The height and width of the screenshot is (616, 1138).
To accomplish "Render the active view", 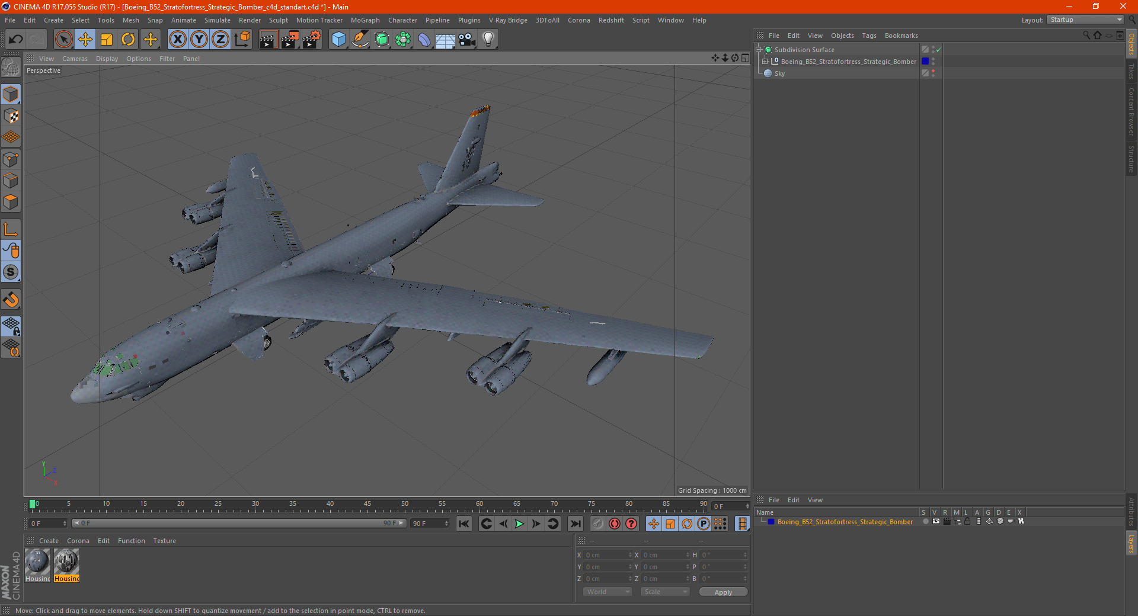I will [x=268, y=40].
